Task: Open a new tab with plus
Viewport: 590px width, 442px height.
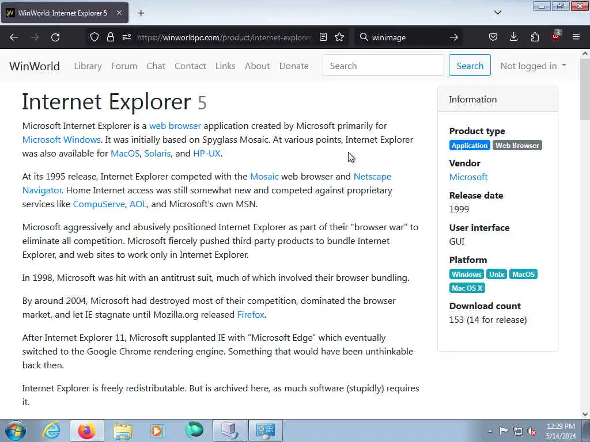Action: click(x=141, y=13)
